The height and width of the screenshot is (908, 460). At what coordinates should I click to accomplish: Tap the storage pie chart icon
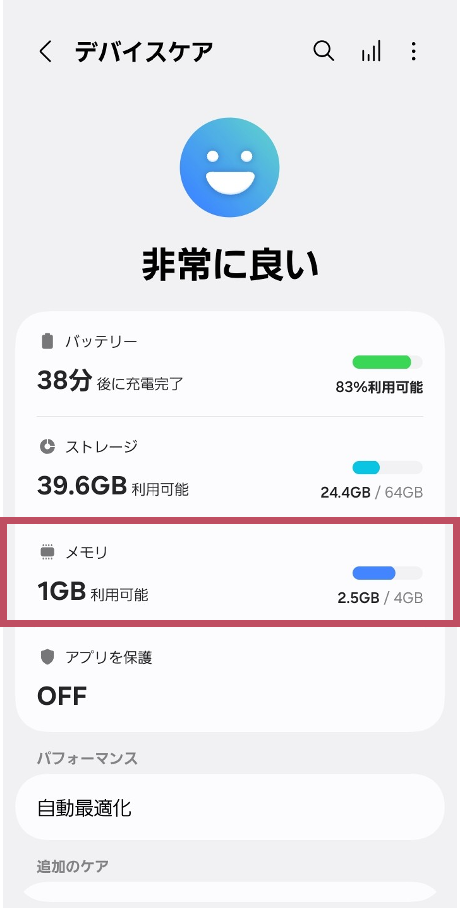[x=47, y=446]
